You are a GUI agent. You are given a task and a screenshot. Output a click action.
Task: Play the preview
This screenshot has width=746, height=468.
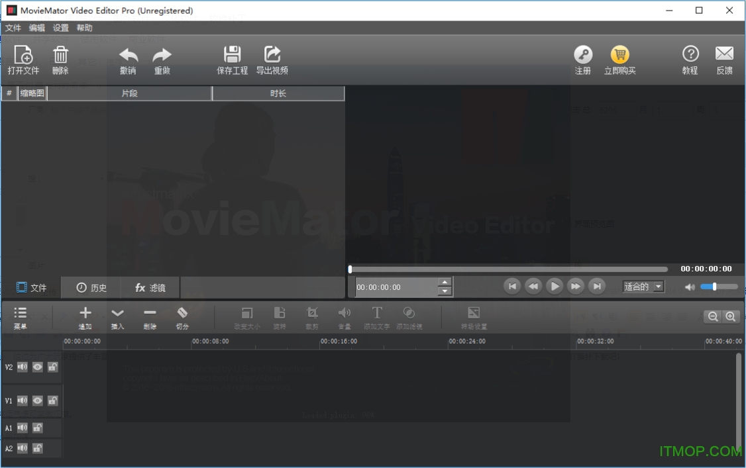click(555, 286)
